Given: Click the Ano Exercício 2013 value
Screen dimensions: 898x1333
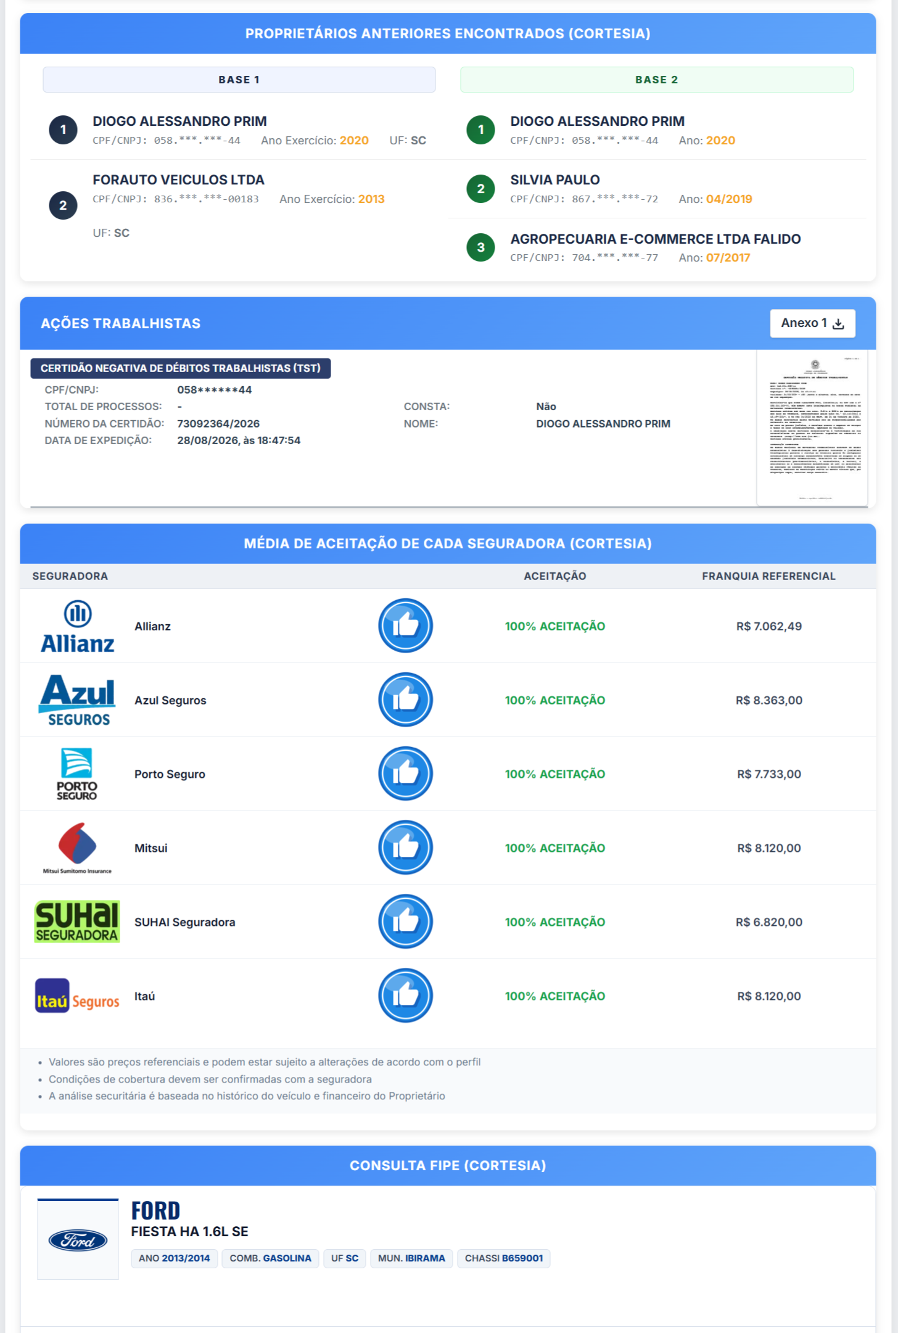Looking at the screenshot, I should coord(371,199).
